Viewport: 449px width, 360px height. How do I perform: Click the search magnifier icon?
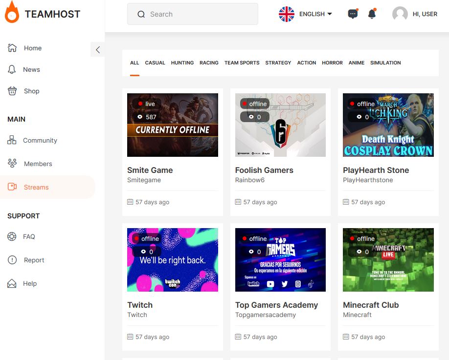coord(141,14)
